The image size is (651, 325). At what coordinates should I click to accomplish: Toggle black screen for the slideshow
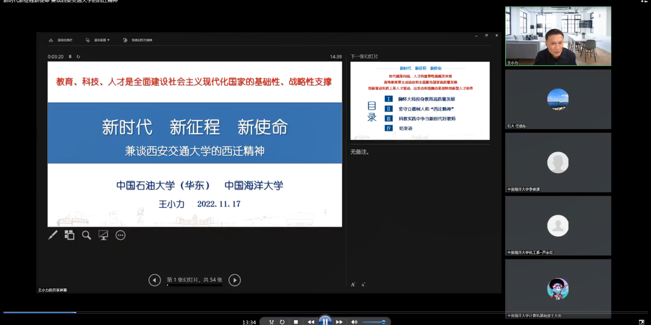click(103, 235)
